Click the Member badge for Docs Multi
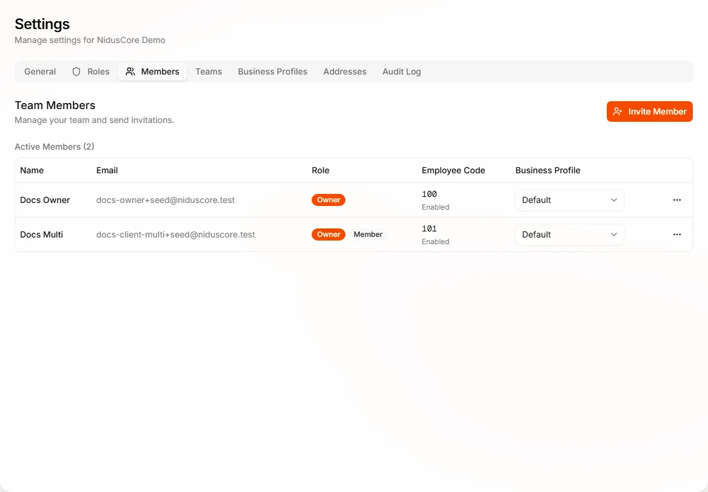This screenshot has height=492, width=708. 368,234
